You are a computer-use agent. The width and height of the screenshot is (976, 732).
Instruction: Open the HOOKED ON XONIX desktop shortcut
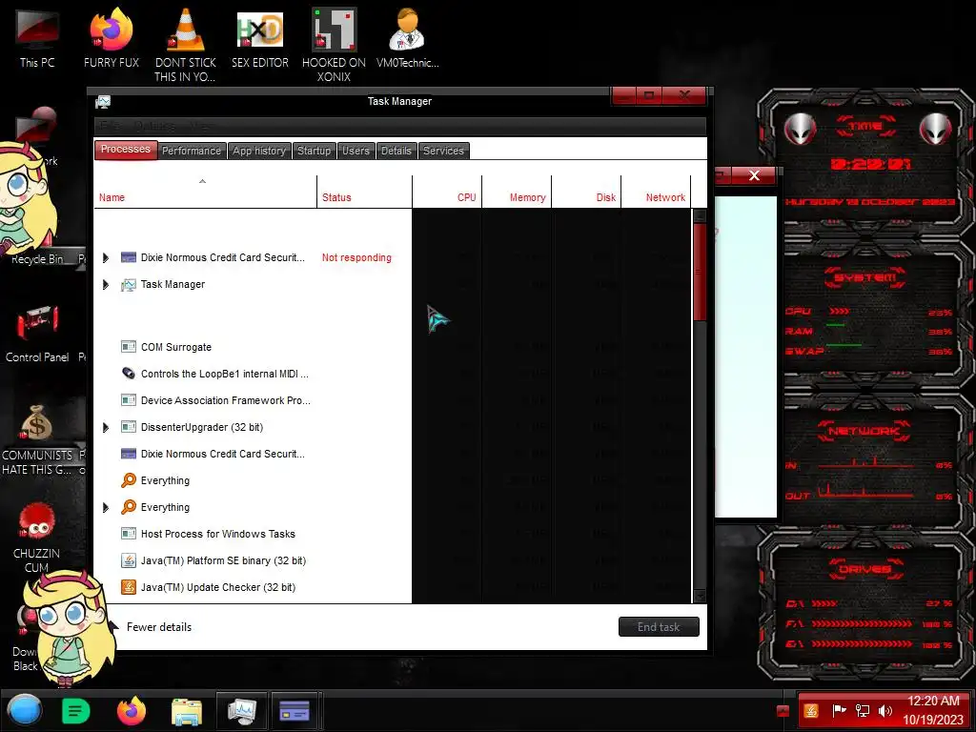tap(334, 44)
